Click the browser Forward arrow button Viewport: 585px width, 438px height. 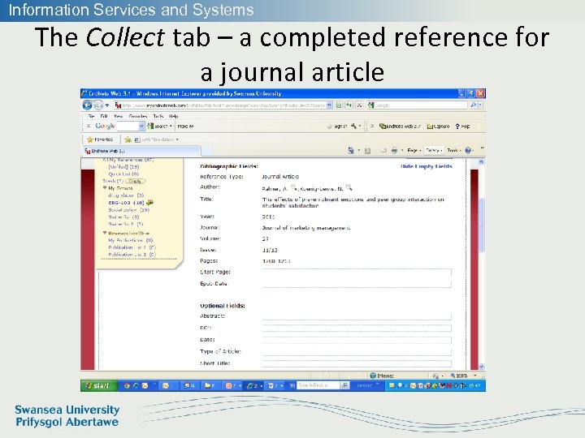pos(98,105)
